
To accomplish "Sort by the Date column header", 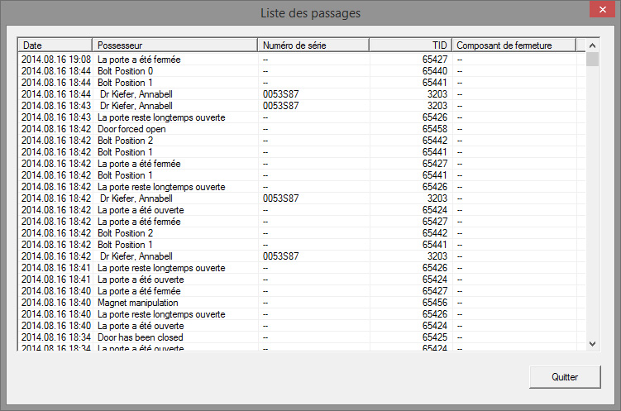I will point(55,45).
